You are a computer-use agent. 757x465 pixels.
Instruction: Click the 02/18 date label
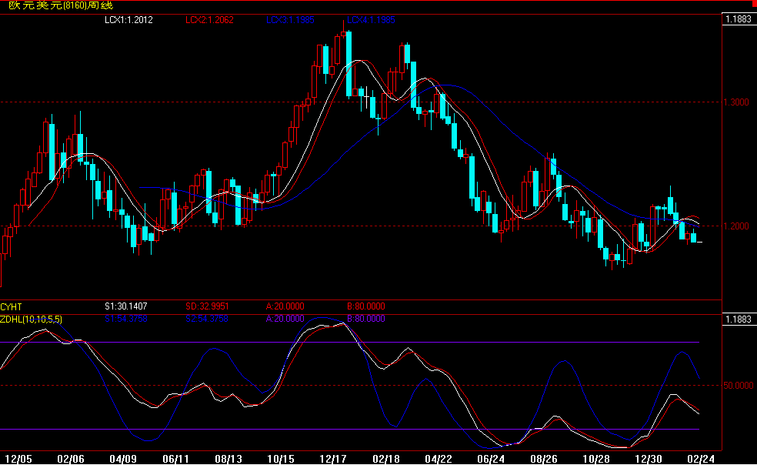(x=385, y=459)
